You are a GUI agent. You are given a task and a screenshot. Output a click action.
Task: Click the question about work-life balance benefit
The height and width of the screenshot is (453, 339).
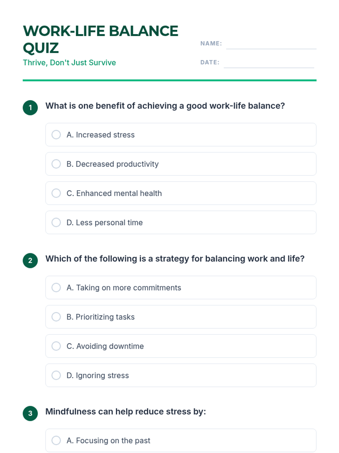[x=165, y=106]
